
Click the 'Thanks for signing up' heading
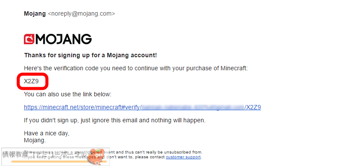[90, 55]
